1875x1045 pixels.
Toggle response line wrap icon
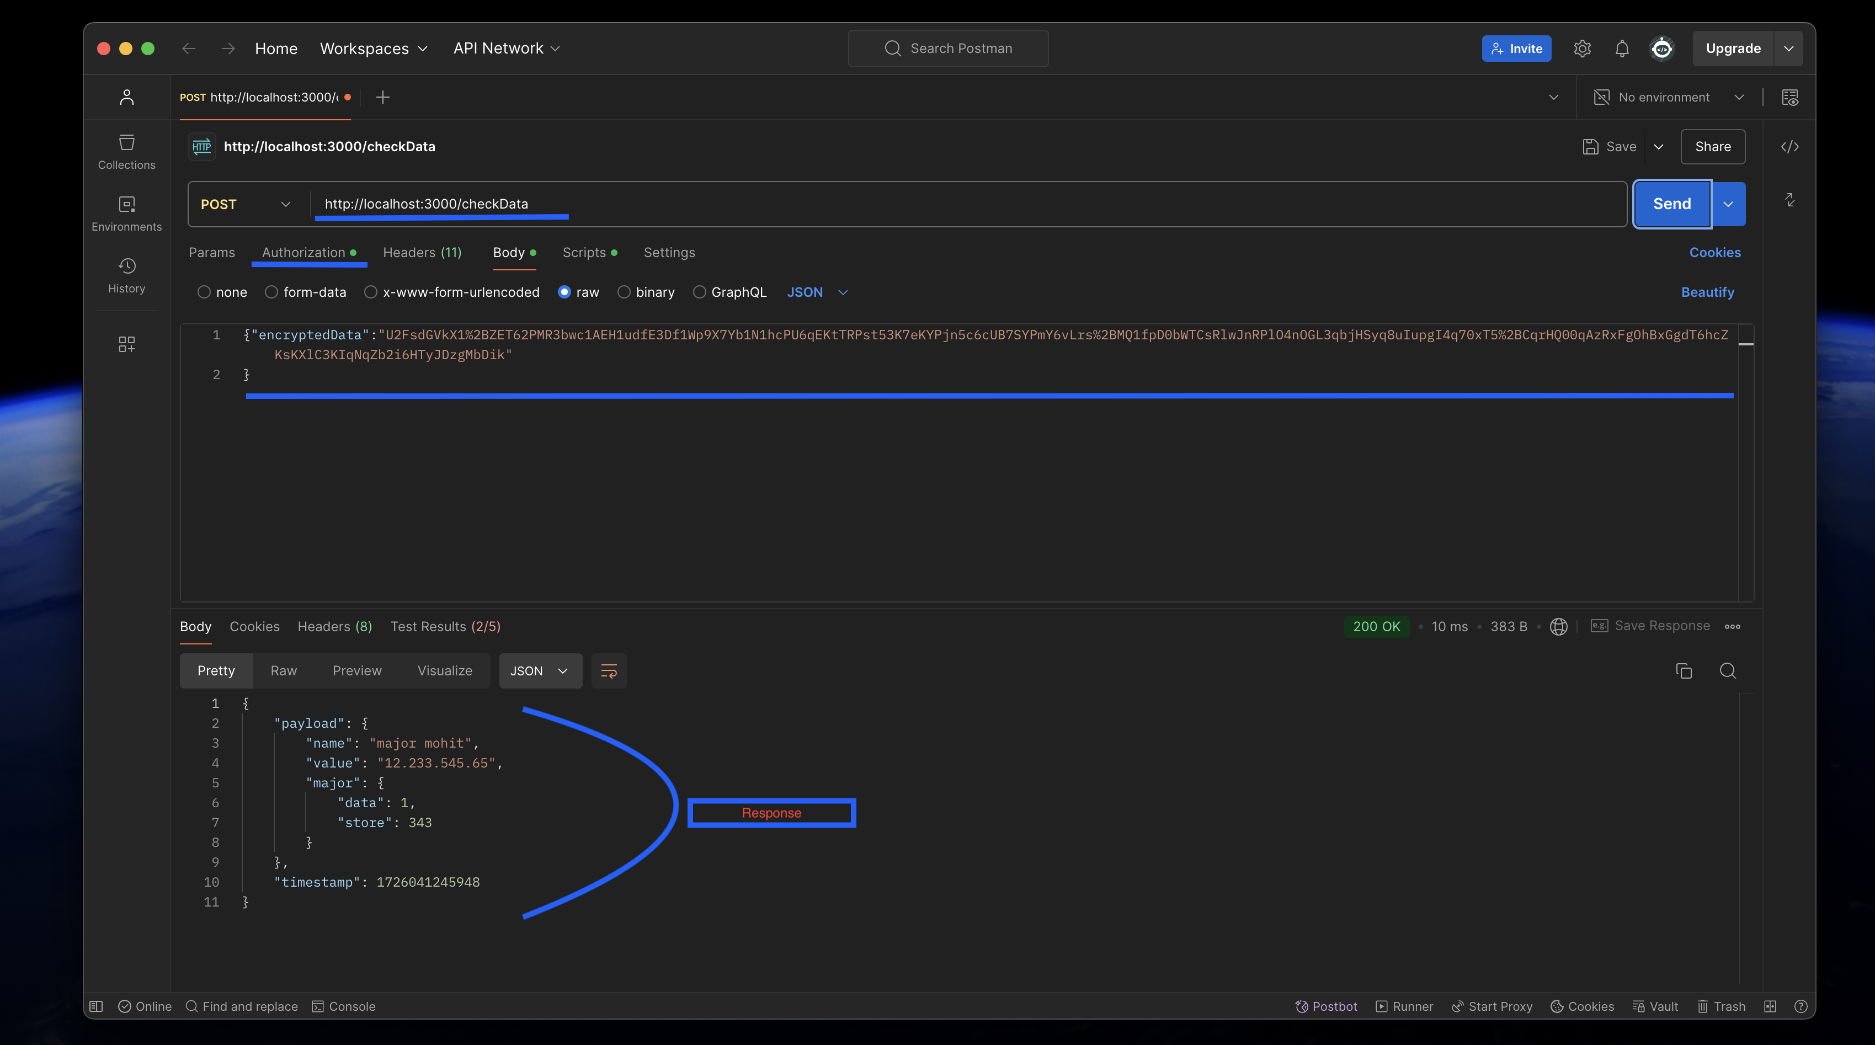click(609, 671)
